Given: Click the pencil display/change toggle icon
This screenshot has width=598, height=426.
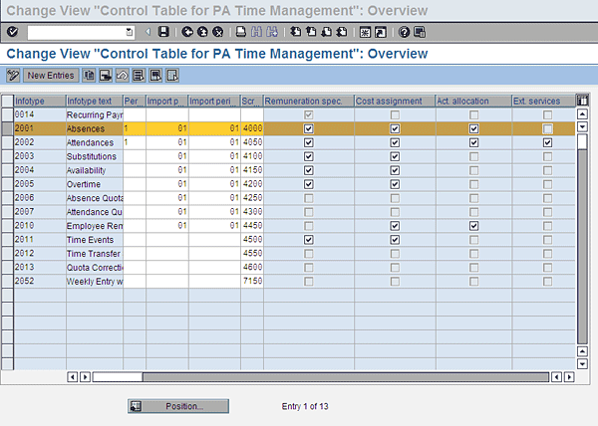Looking at the screenshot, I should pos(13,76).
